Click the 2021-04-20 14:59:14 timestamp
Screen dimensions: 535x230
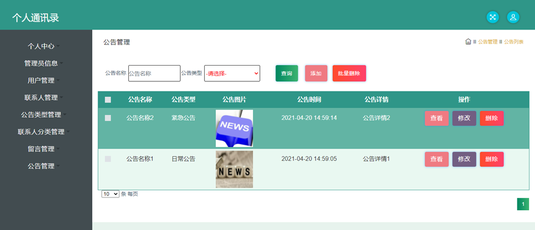click(x=309, y=118)
